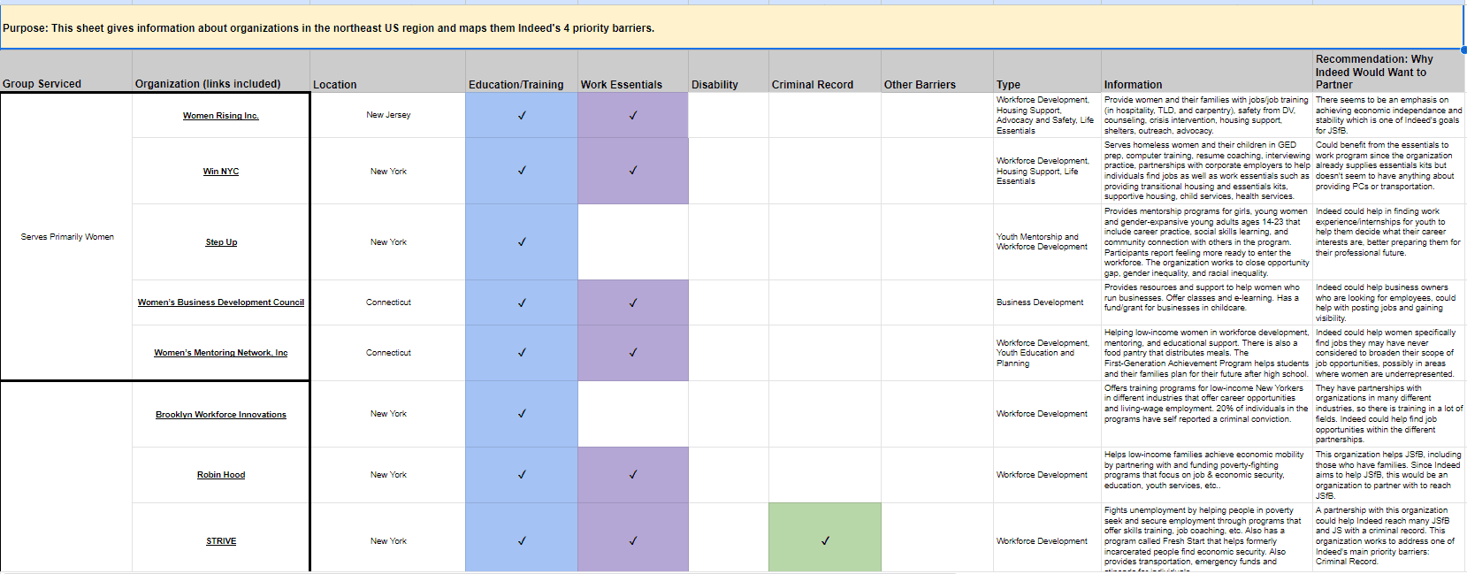
Task: Select the Other Barriers header cell
Action: (x=937, y=71)
